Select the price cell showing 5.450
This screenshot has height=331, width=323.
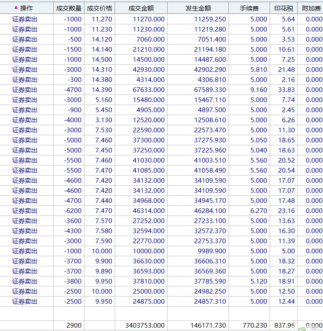tap(103, 110)
